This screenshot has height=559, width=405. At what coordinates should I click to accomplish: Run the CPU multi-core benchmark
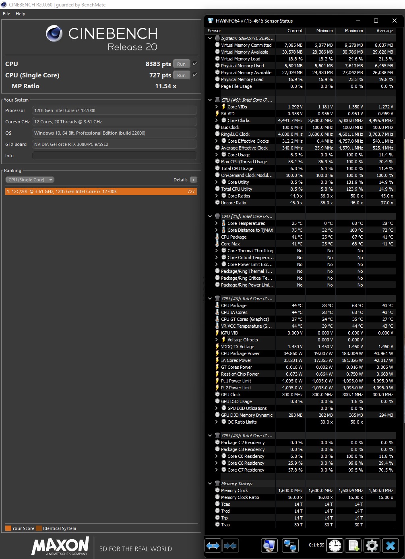182,64
